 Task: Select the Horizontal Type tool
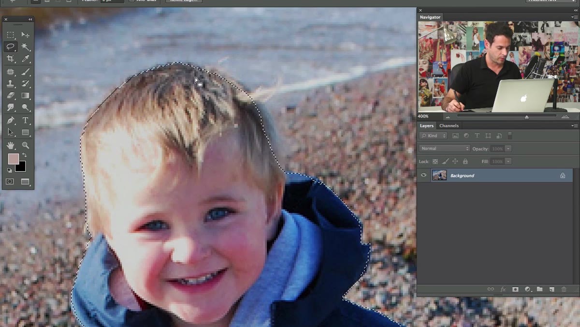[x=26, y=120]
